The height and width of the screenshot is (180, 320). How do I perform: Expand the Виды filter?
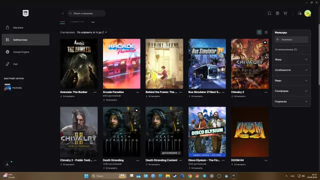click(x=291, y=80)
